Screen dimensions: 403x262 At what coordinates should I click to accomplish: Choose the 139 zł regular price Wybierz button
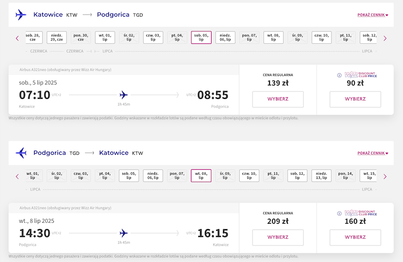(278, 99)
